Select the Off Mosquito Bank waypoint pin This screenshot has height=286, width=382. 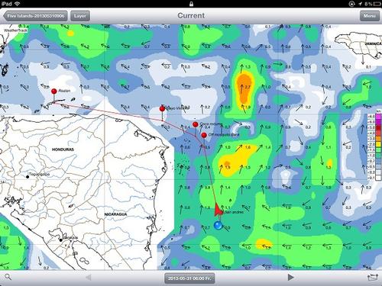204,135
